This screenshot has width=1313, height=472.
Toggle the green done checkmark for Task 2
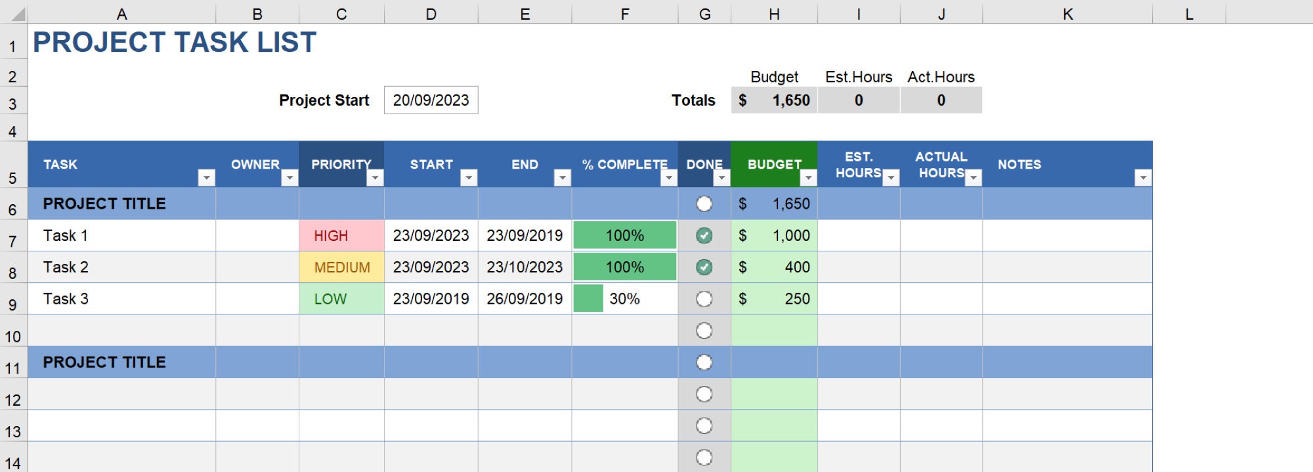(x=704, y=267)
